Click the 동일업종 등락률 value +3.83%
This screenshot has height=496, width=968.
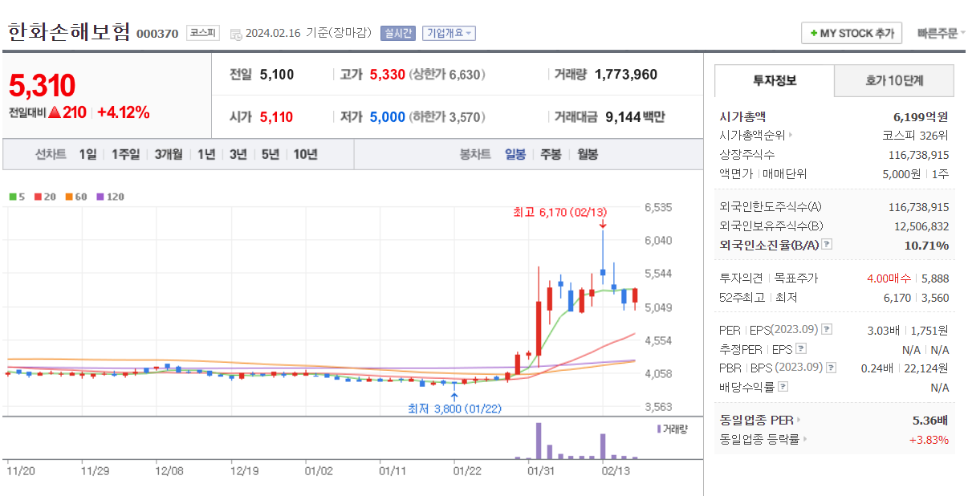click(x=929, y=439)
